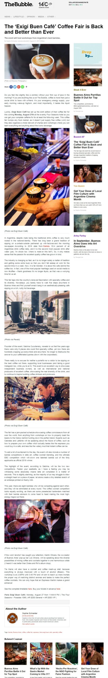
Task: Click TheBubble site logo
Action: (19, 4)
